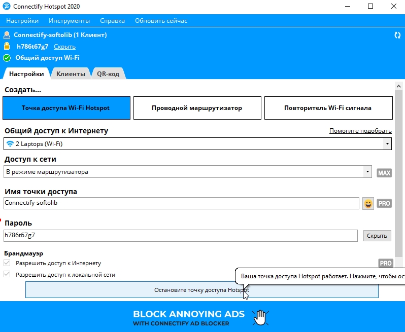Screen dimensions: 405x332
Task: Click the Скрыть link in the header
Action: tap(64, 47)
